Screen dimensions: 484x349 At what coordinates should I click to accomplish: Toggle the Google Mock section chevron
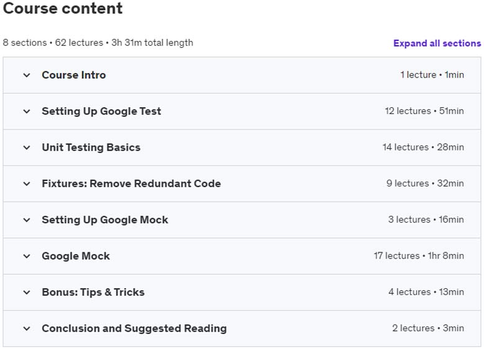click(27, 256)
